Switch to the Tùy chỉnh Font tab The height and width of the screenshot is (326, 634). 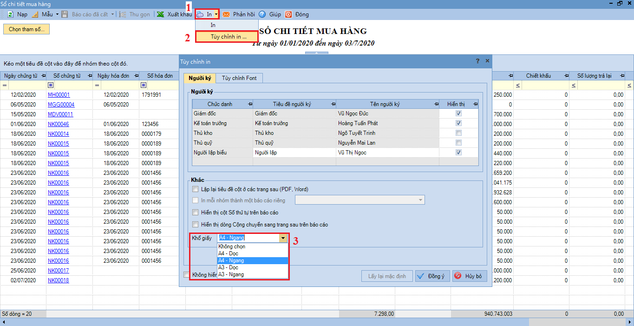click(x=239, y=78)
